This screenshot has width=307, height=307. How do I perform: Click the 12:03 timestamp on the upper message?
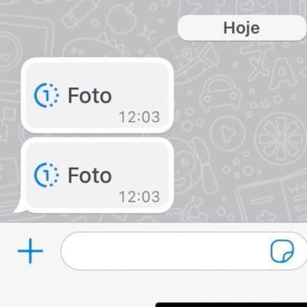[139, 117]
